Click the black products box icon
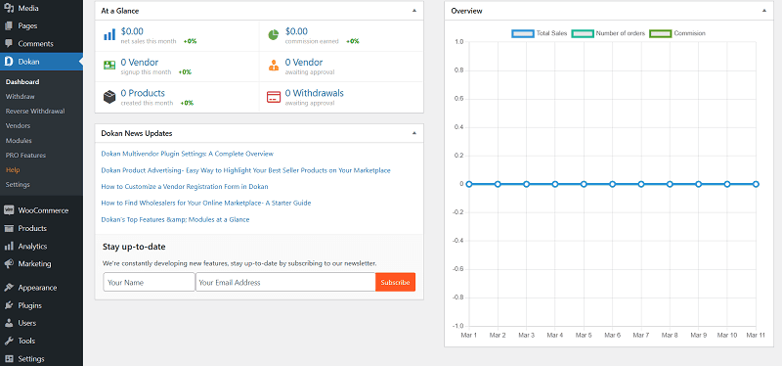This screenshot has width=782, height=366. click(109, 96)
